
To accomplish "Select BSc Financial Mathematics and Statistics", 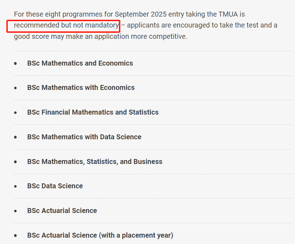I will pyautogui.click(x=93, y=112).
